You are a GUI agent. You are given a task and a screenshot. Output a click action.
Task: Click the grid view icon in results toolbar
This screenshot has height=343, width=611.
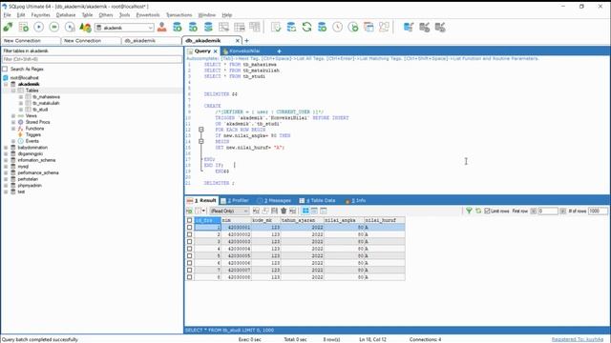click(305, 211)
